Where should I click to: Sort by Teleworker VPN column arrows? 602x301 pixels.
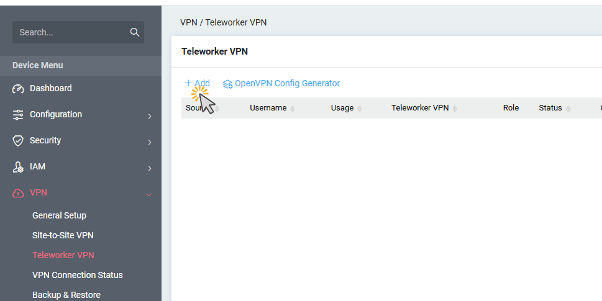click(455, 109)
